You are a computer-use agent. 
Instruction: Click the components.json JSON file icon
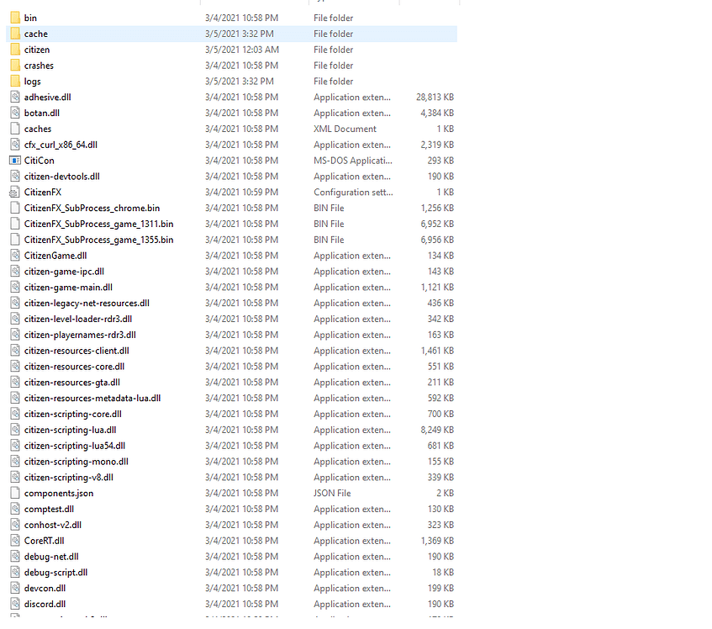pos(15,493)
